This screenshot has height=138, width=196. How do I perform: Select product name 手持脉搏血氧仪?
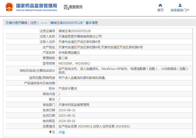69,53
